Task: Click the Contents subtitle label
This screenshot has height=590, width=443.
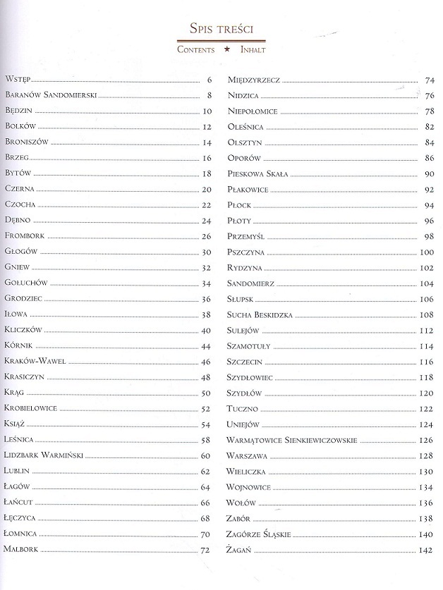Action: pyautogui.click(x=196, y=49)
